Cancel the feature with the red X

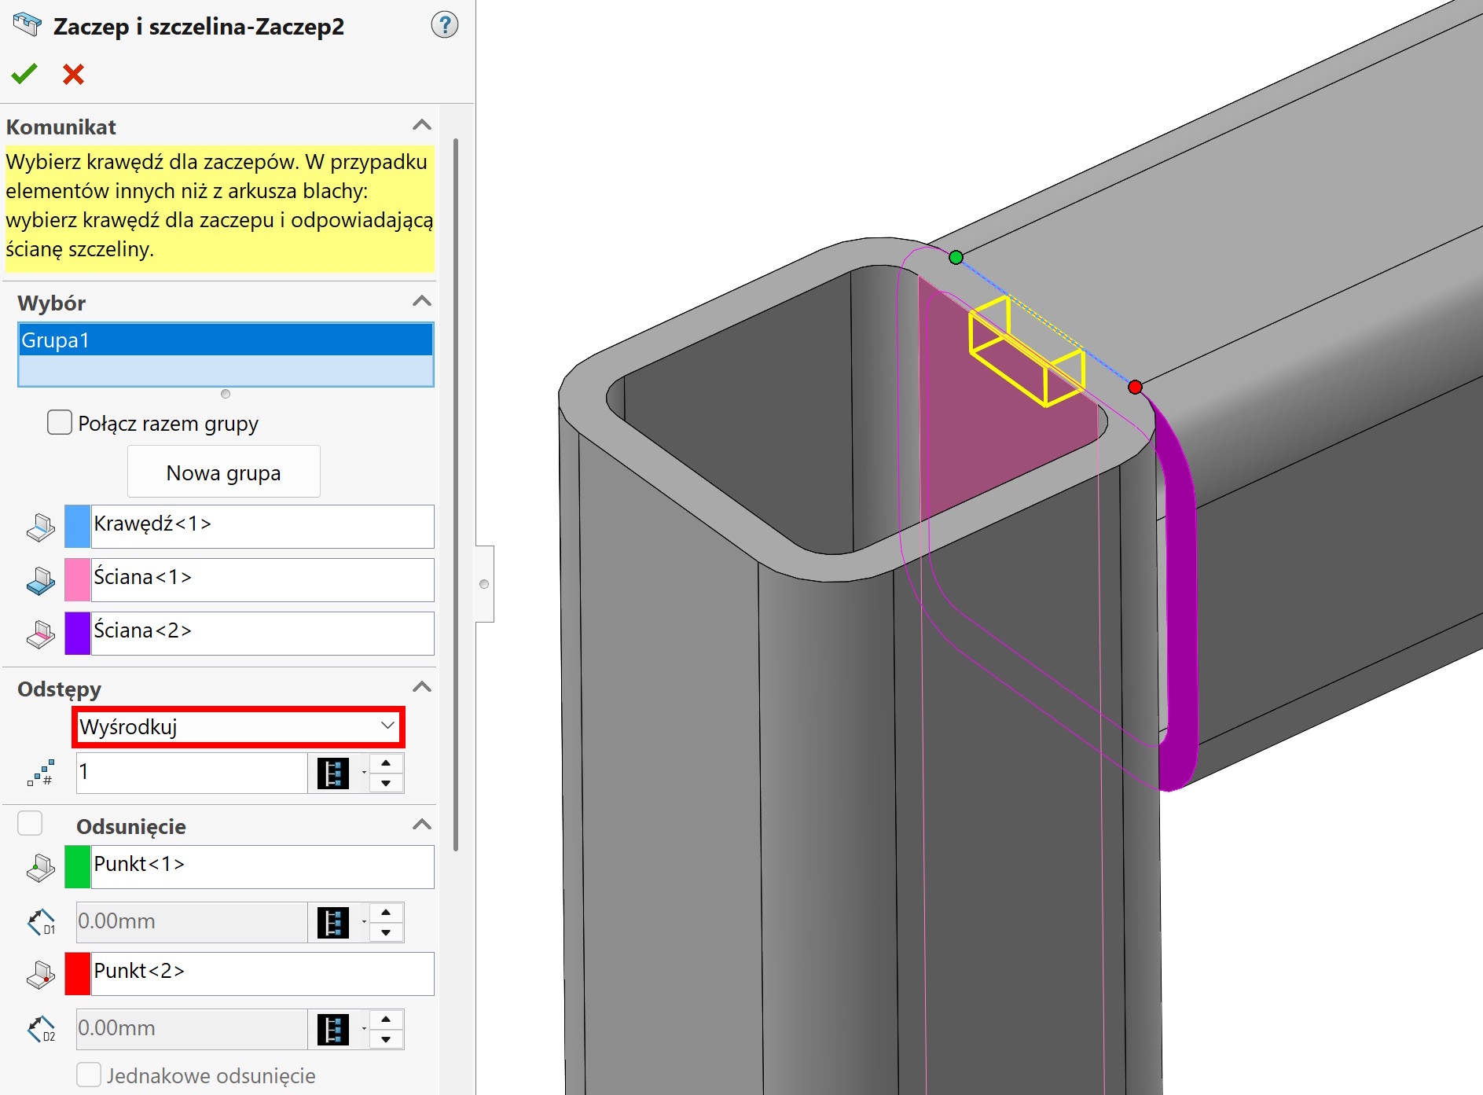pos(73,75)
